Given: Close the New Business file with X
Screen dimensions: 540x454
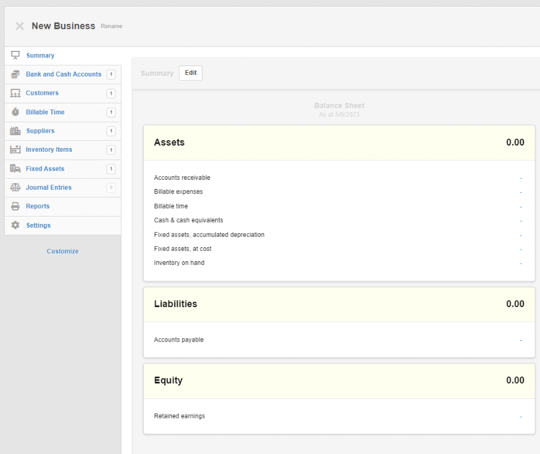Looking at the screenshot, I should (20, 26).
